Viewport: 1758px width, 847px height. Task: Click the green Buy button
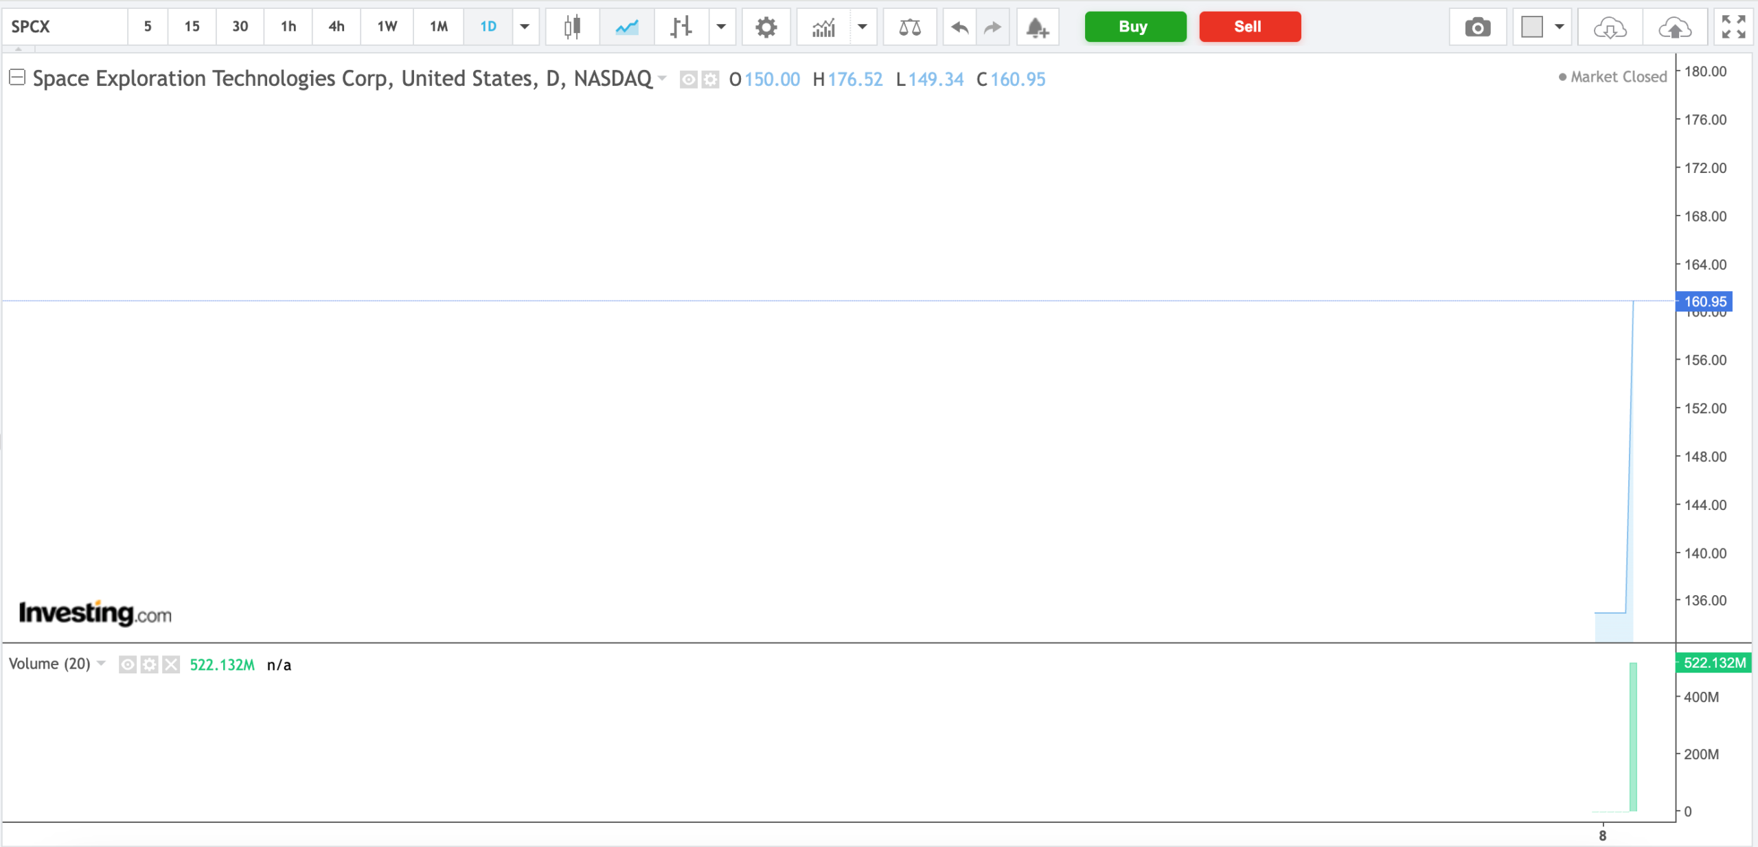click(x=1135, y=27)
